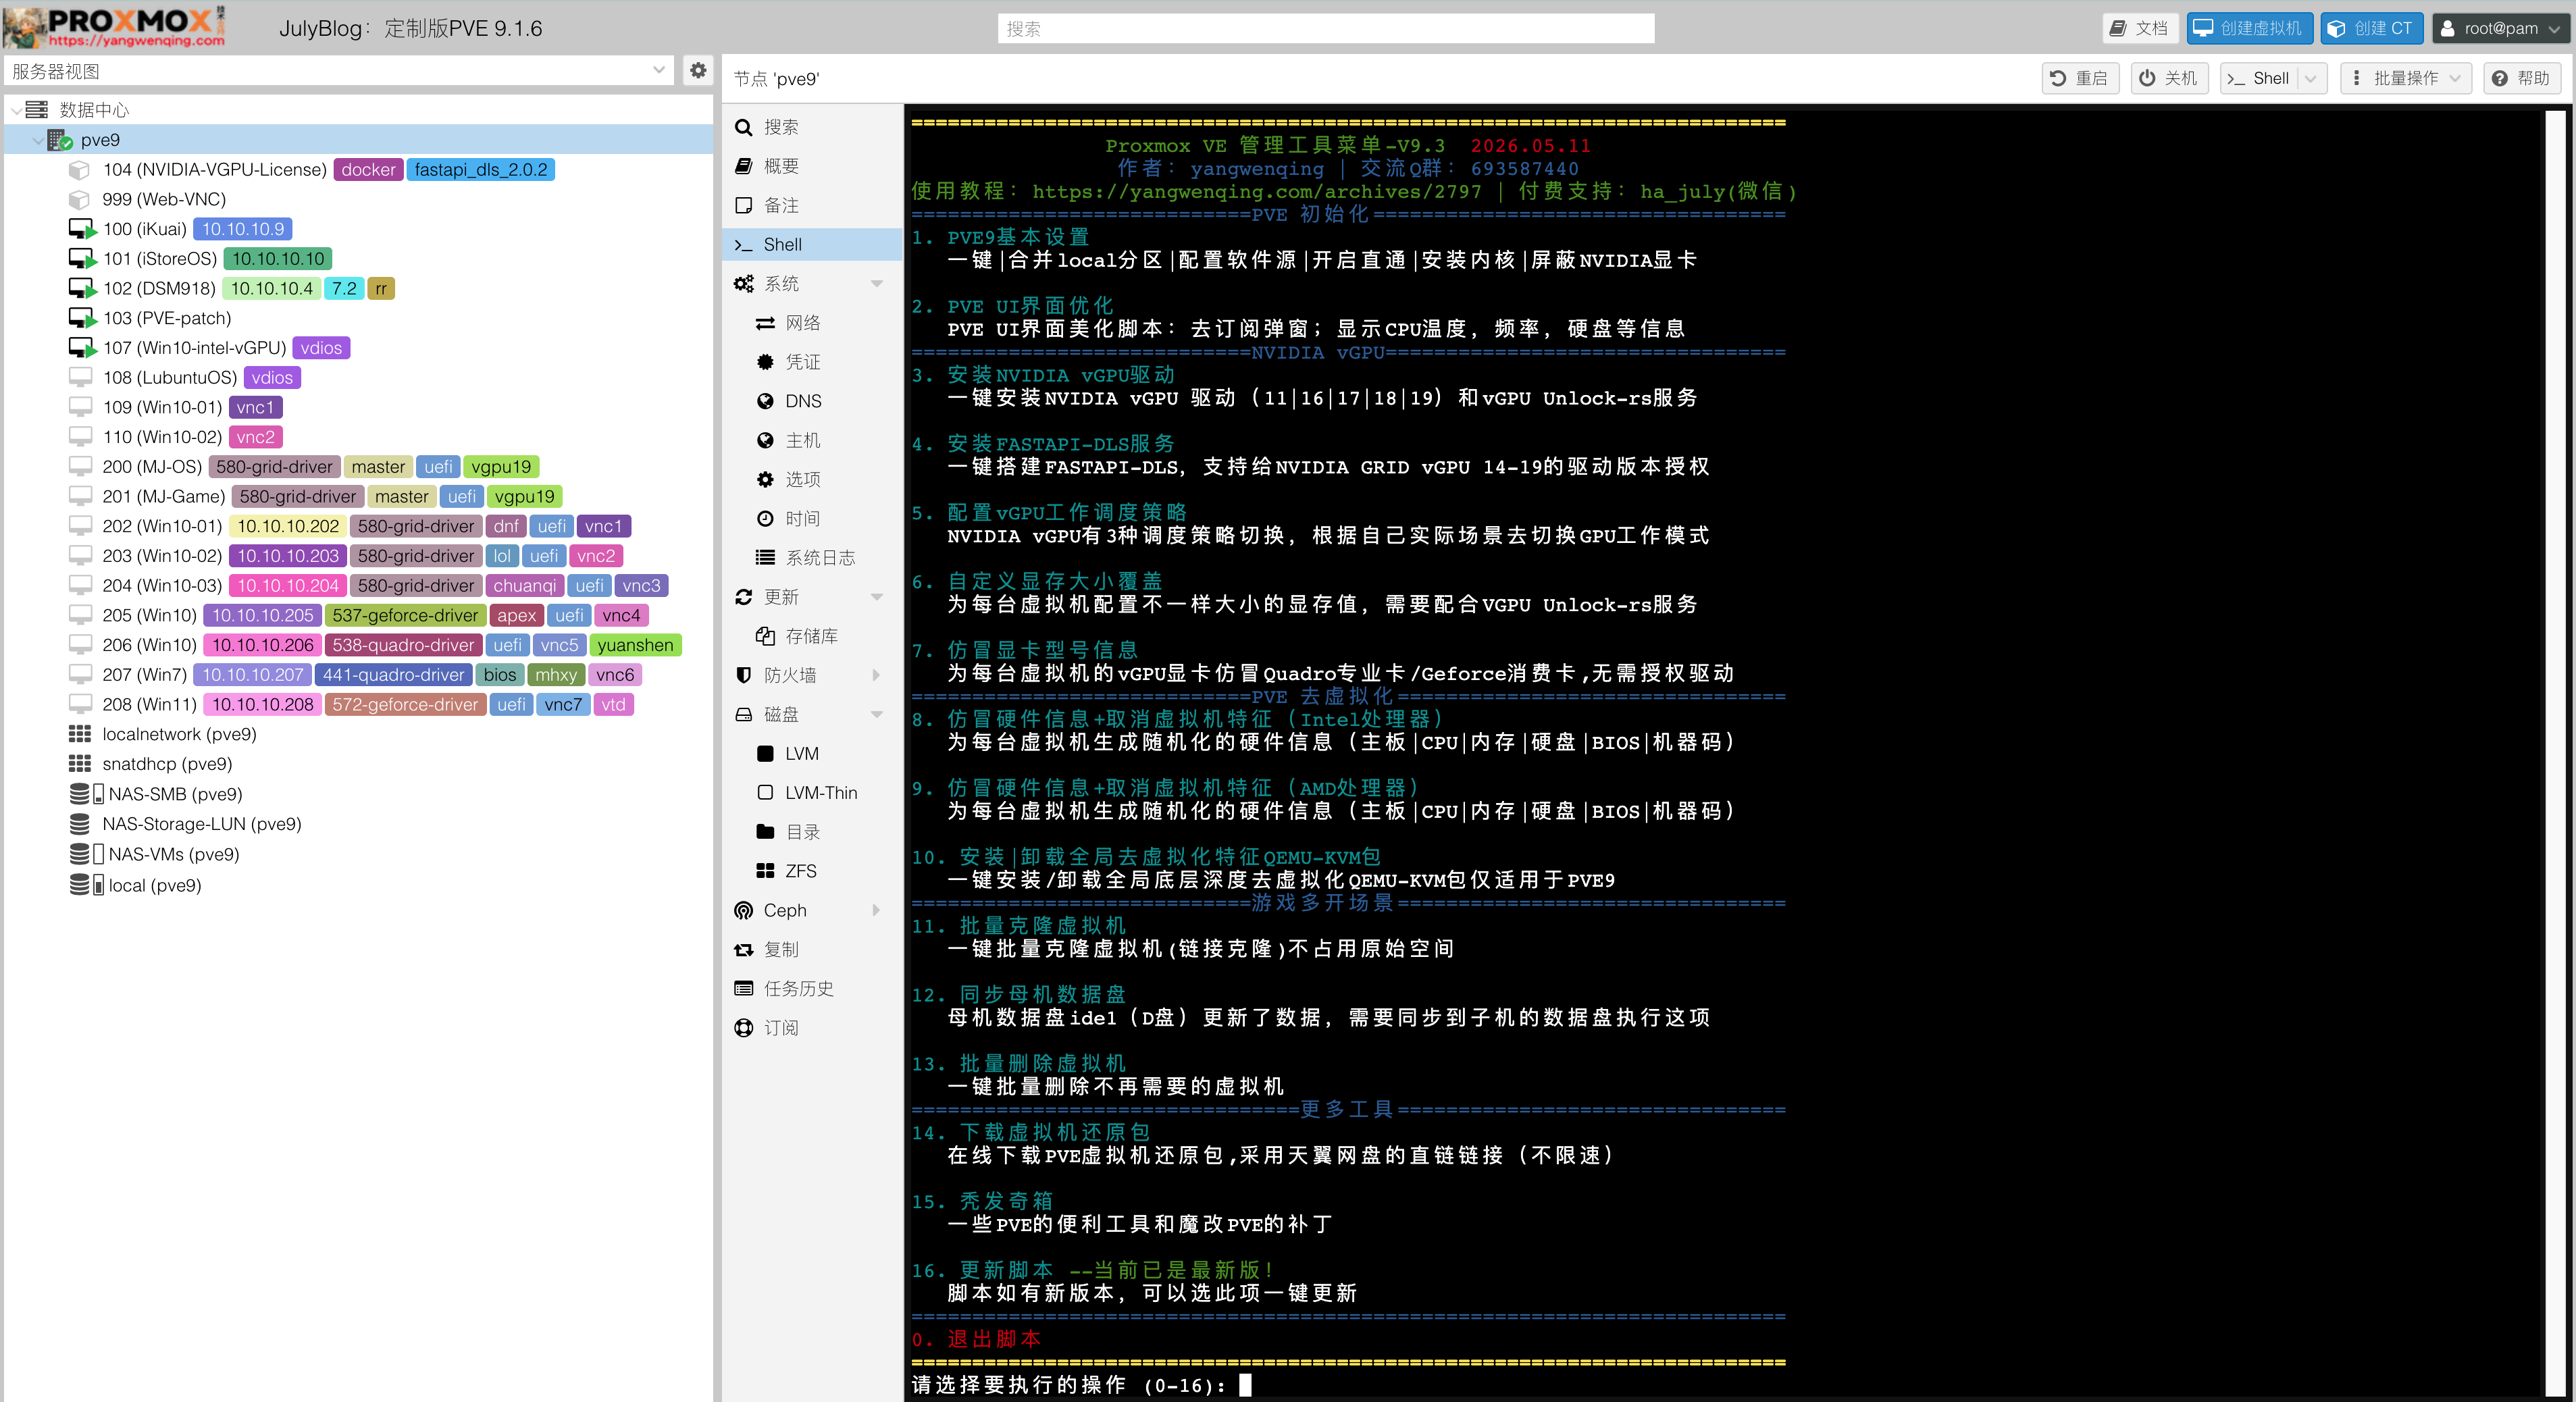Collapse the 磁盘 menu section
The image size is (2576, 1402).
(x=877, y=715)
